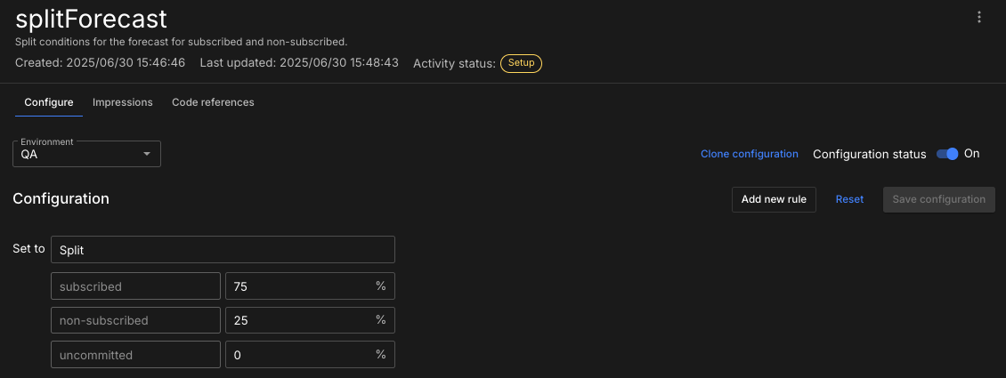Open the Set to Split selector

[x=223, y=250]
